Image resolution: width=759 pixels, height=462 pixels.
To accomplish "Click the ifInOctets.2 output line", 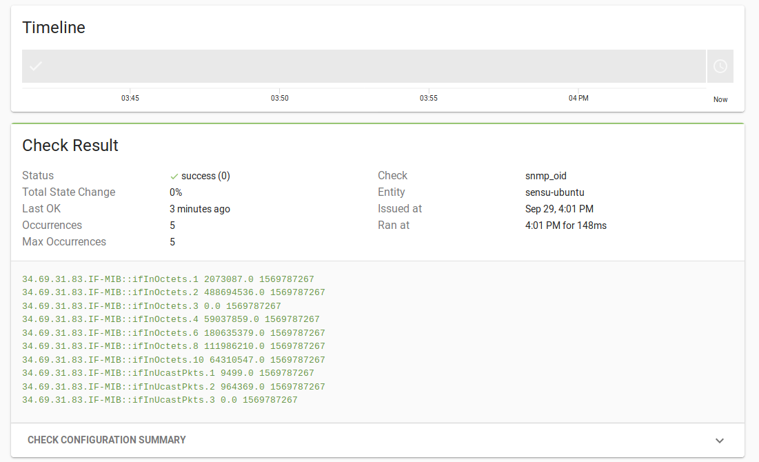I will click(x=173, y=292).
